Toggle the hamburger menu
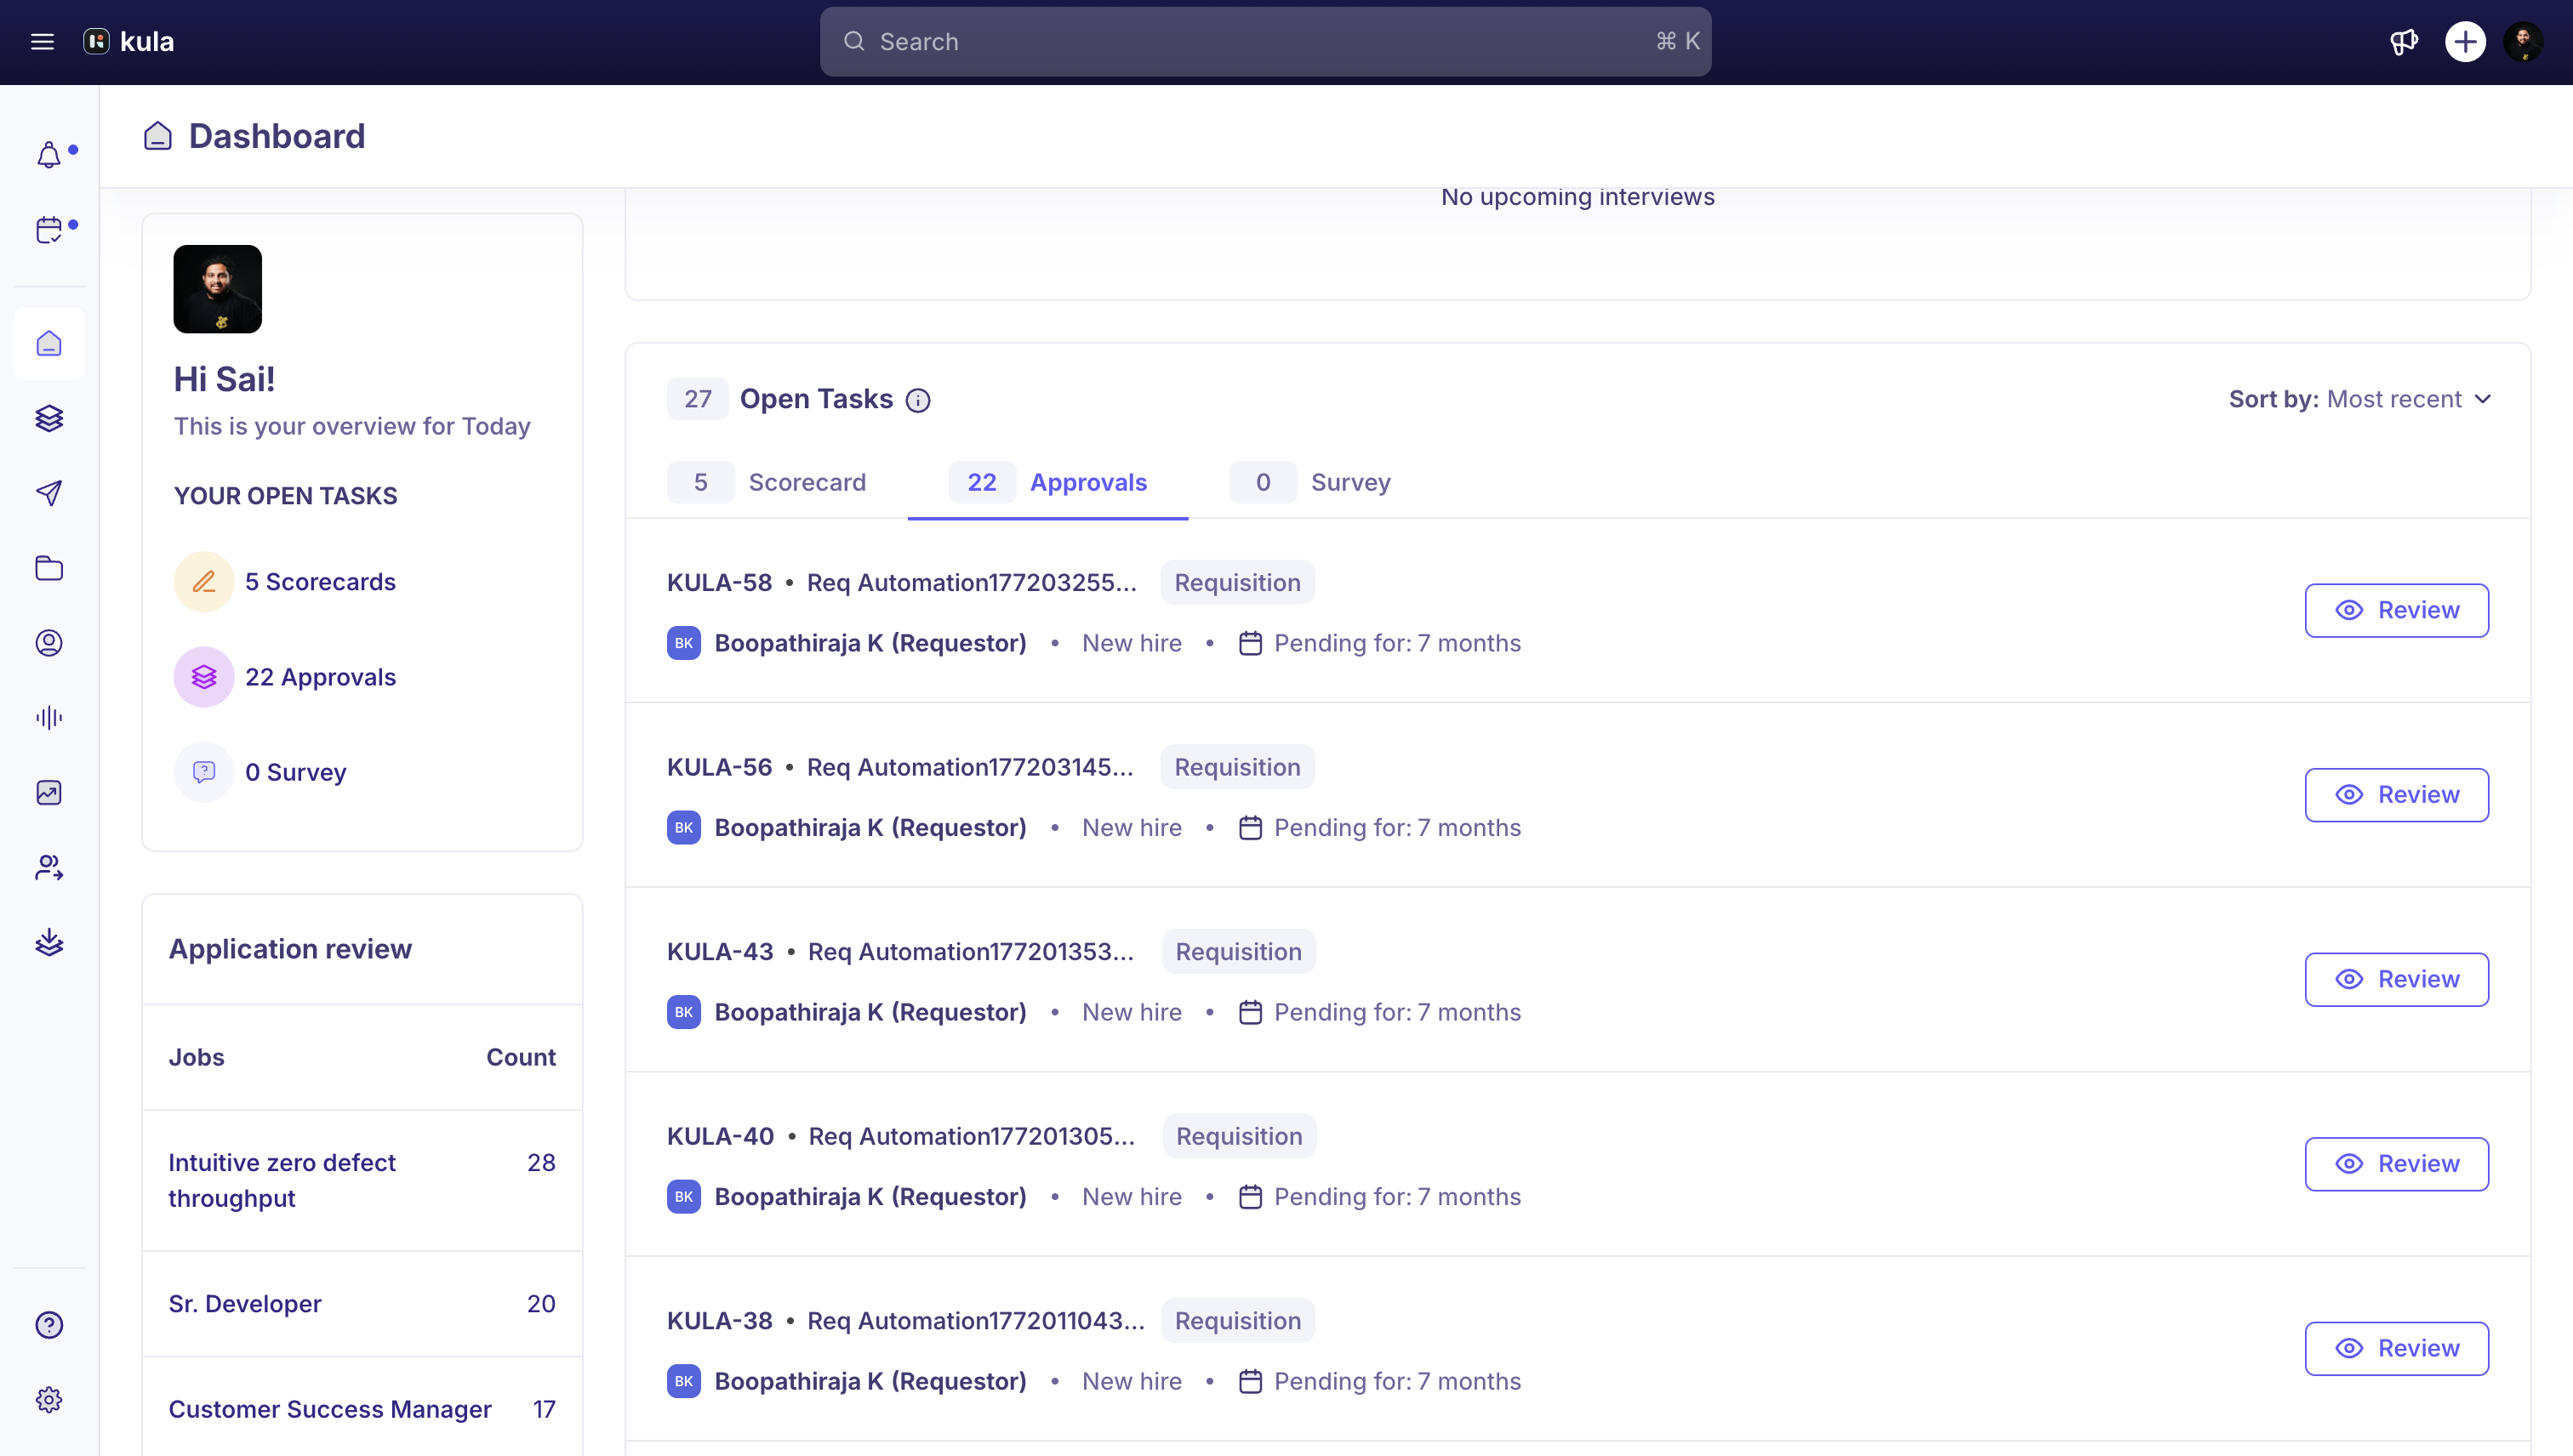The width and height of the screenshot is (2573, 1456). tap(42, 42)
